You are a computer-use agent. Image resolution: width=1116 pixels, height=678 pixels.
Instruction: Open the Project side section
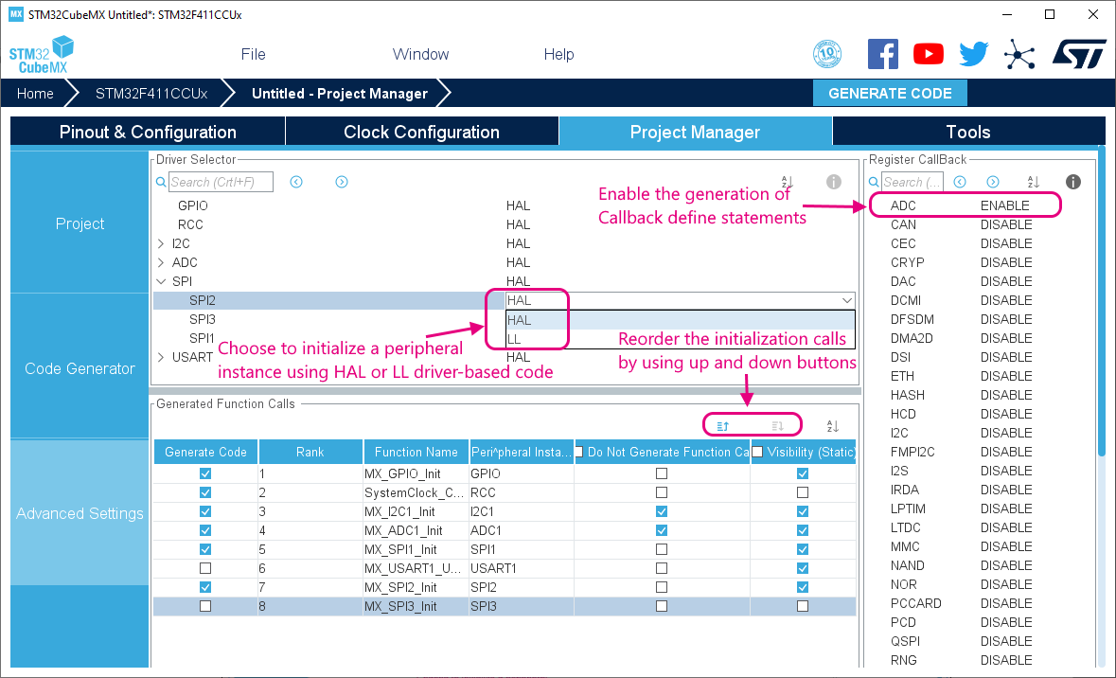[80, 223]
